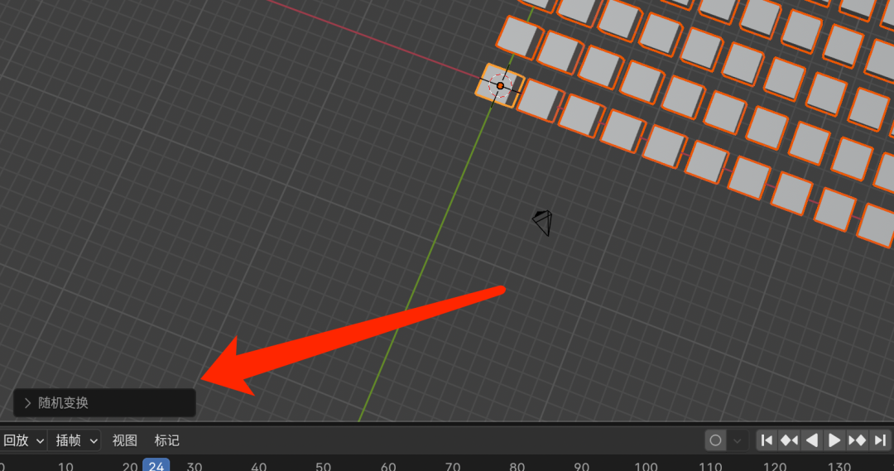Jump to the previous keyframe
This screenshot has width=894, height=471.
click(x=790, y=440)
